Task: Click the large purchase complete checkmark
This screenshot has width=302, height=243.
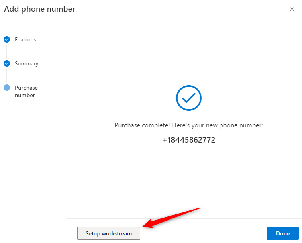Action: pyautogui.click(x=189, y=98)
